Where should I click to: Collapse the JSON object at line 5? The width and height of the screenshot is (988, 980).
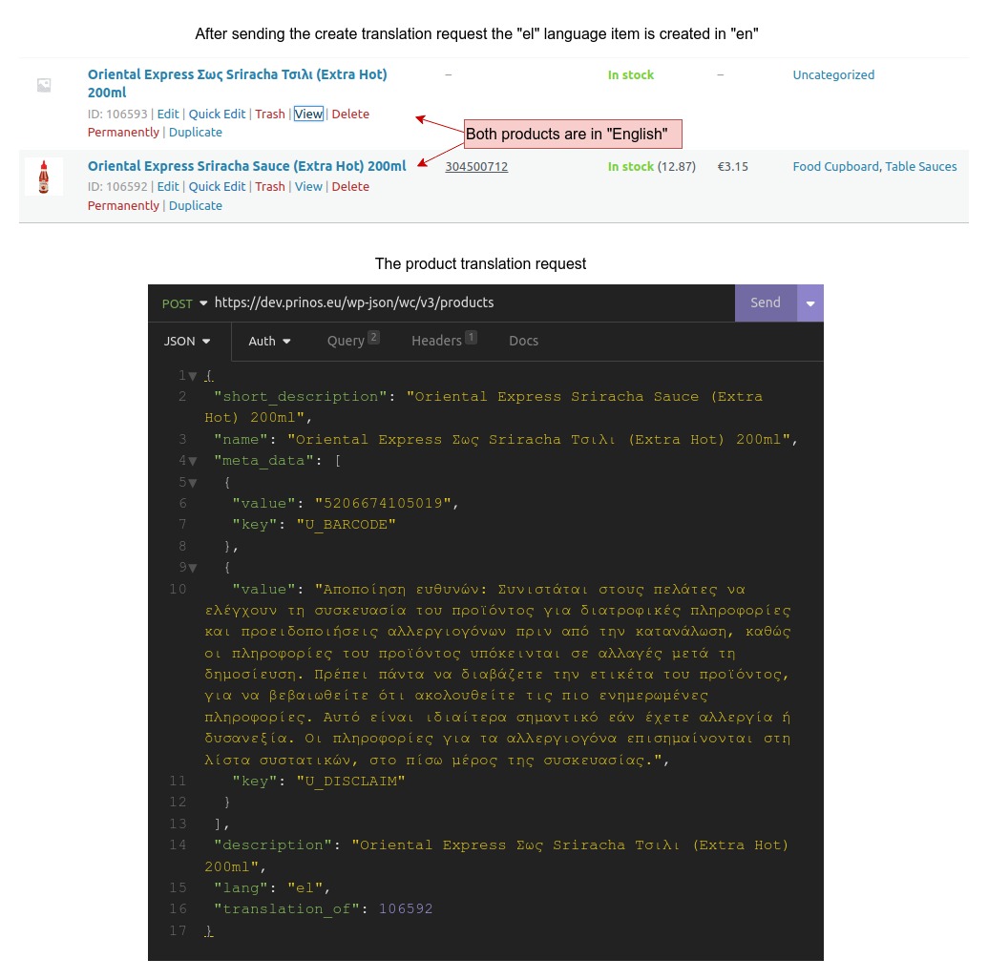pos(193,483)
